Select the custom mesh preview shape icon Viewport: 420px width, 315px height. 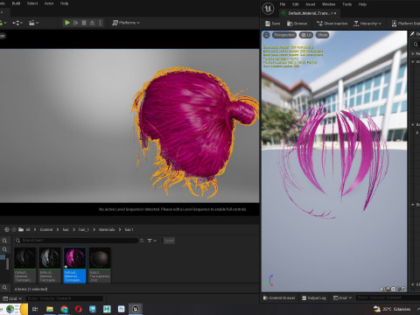[x=404, y=289]
